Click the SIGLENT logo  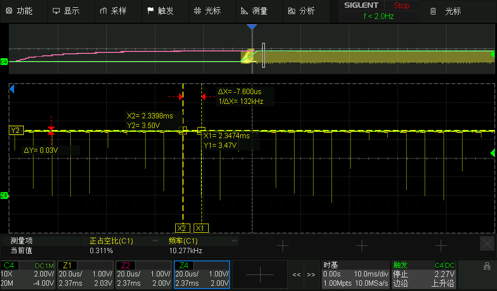(361, 5)
